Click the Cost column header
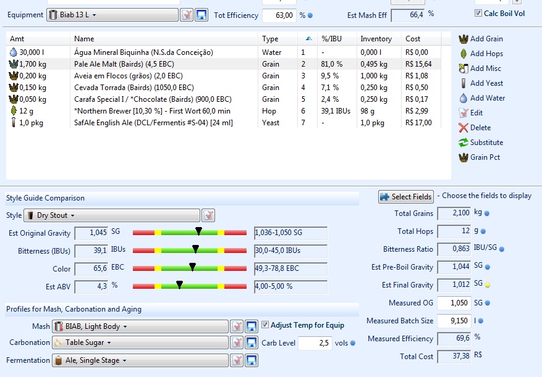This screenshot has height=377, width=542. click(x=421, y=39)
